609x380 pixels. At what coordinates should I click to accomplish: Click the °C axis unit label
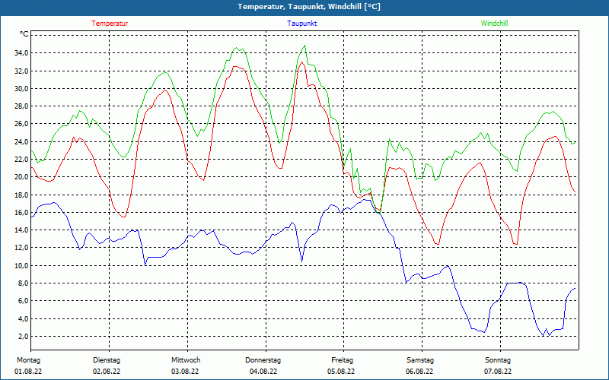click(24, 34)
